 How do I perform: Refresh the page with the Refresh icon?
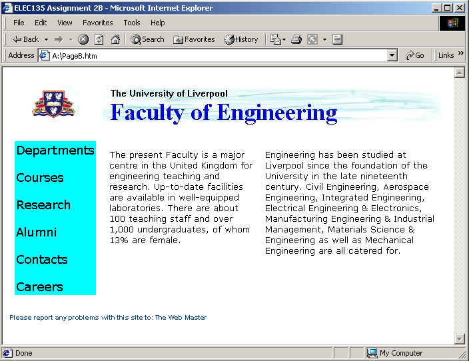[x=99, y=39]
